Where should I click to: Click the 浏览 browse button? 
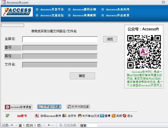(x=110, y=39)
